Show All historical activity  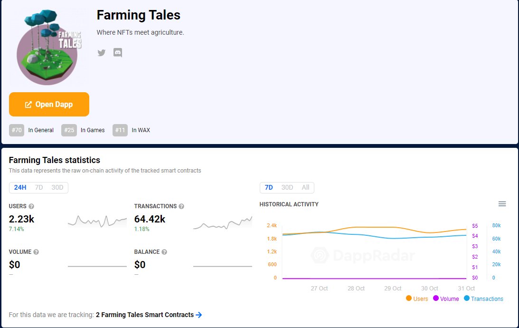tap(305, 187)
